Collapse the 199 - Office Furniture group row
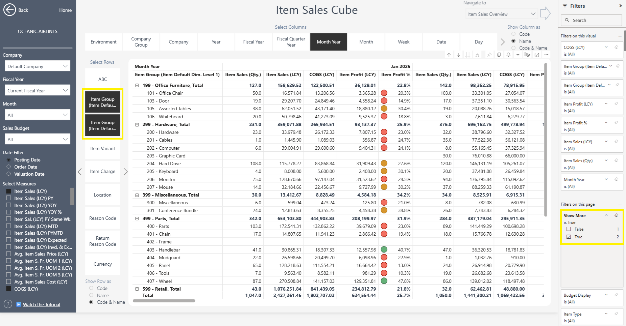This screenshot has width=626, height=326. [x=137, y=85]
